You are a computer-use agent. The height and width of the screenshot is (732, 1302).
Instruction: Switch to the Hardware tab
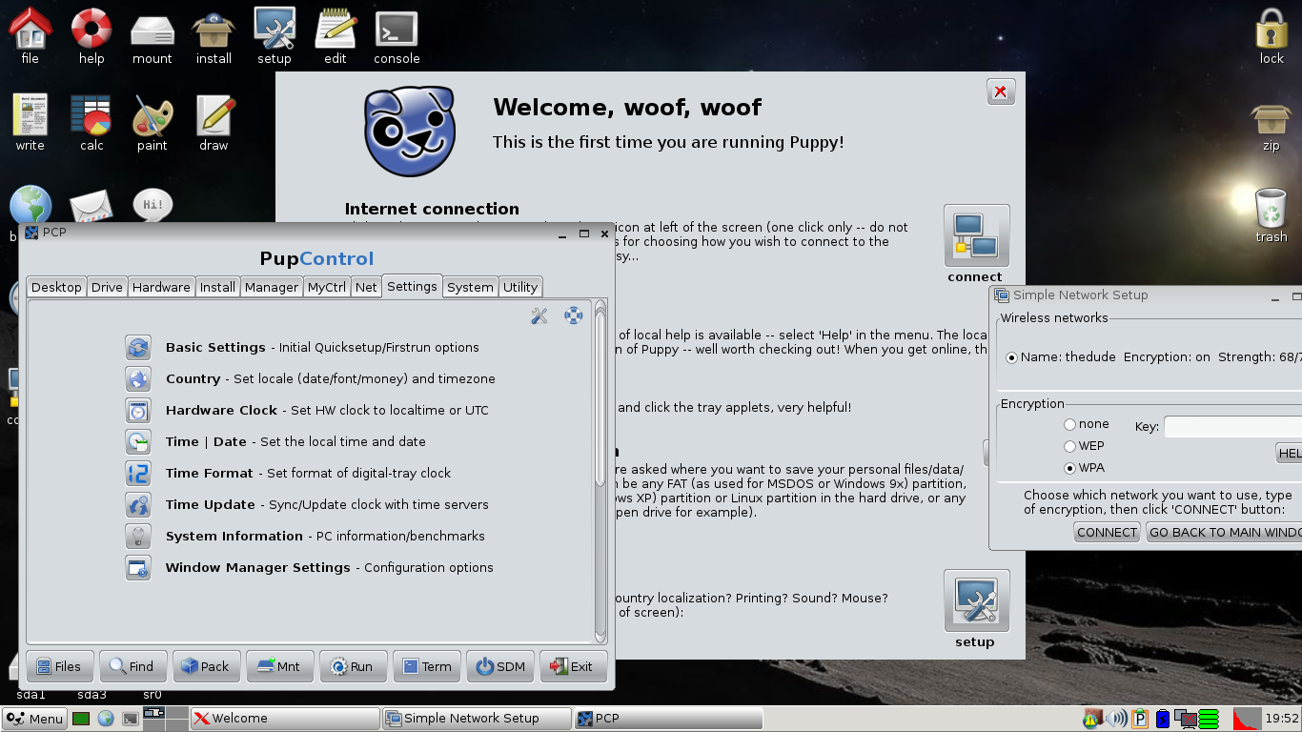tap(161, 287)
